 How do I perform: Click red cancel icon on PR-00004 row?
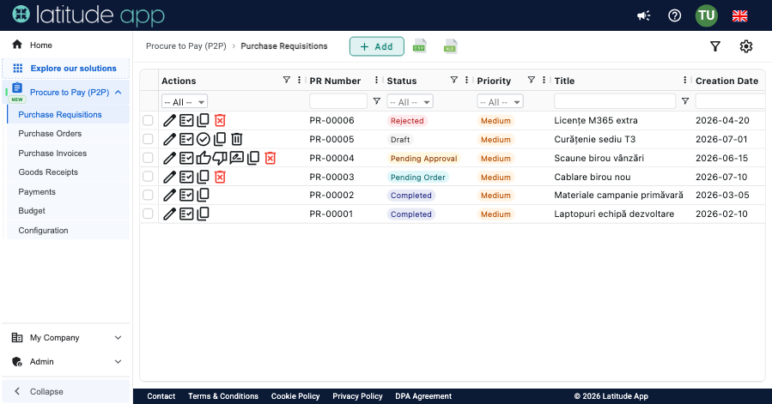pos(271,158)
